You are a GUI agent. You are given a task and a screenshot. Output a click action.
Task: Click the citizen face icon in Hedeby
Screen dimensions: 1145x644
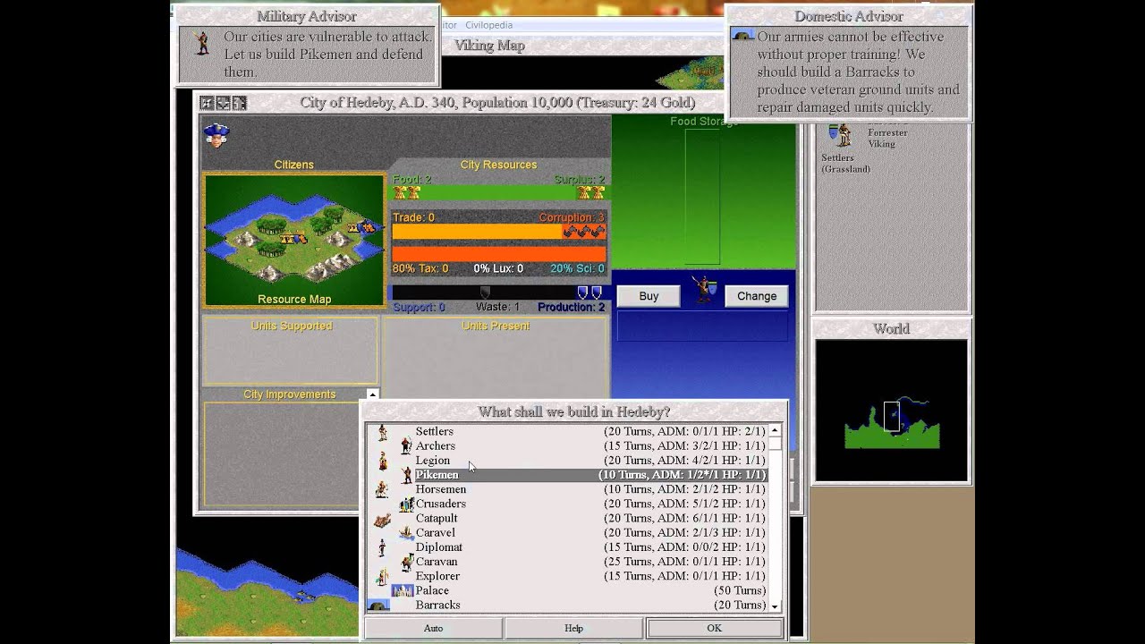coord(216,134)
